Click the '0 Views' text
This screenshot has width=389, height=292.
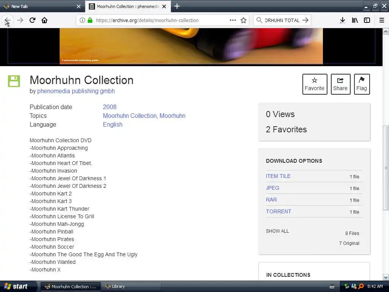[x=280, y=114]
